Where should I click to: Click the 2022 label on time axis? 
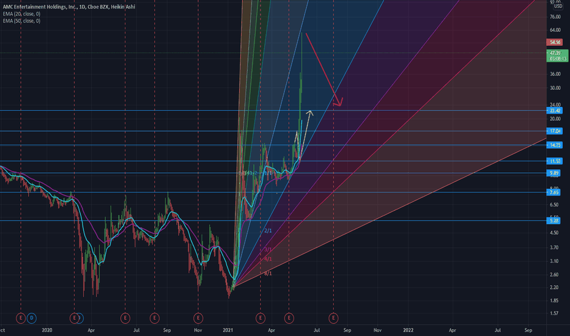click(x=408, y=330)
